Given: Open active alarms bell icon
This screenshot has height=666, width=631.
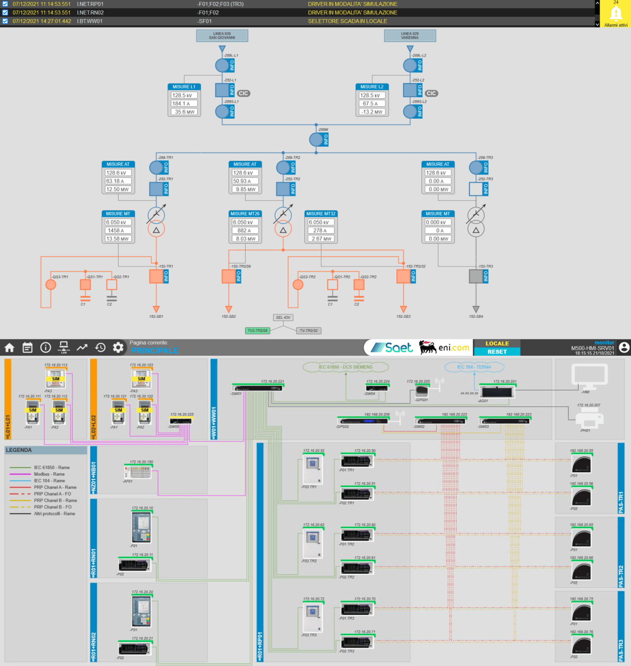Looking at the screenshot, I should (x=616, y=14).
